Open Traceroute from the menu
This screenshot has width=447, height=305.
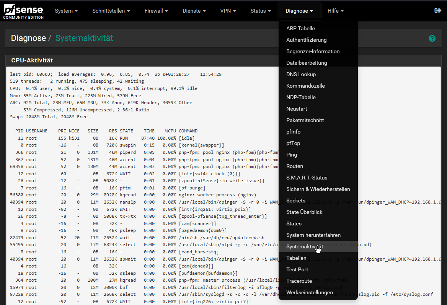pyautogui.click(x=318, y=281)
